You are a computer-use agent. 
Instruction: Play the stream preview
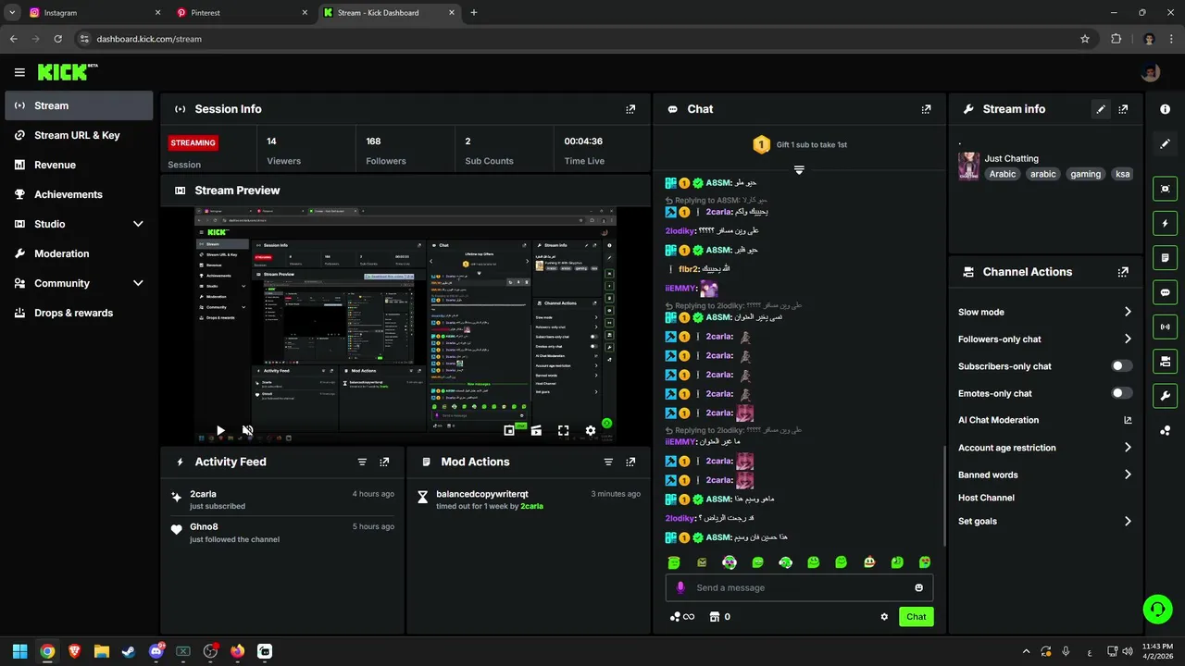coord(220,431)
